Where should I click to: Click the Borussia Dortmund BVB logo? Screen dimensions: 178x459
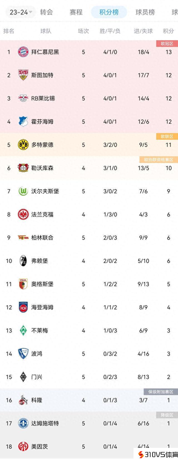click(x=23, y=145)
